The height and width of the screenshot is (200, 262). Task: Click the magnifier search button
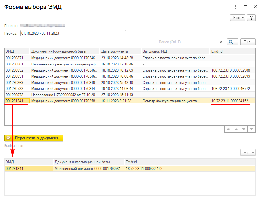pyautogui.click(x=232, y=42)
